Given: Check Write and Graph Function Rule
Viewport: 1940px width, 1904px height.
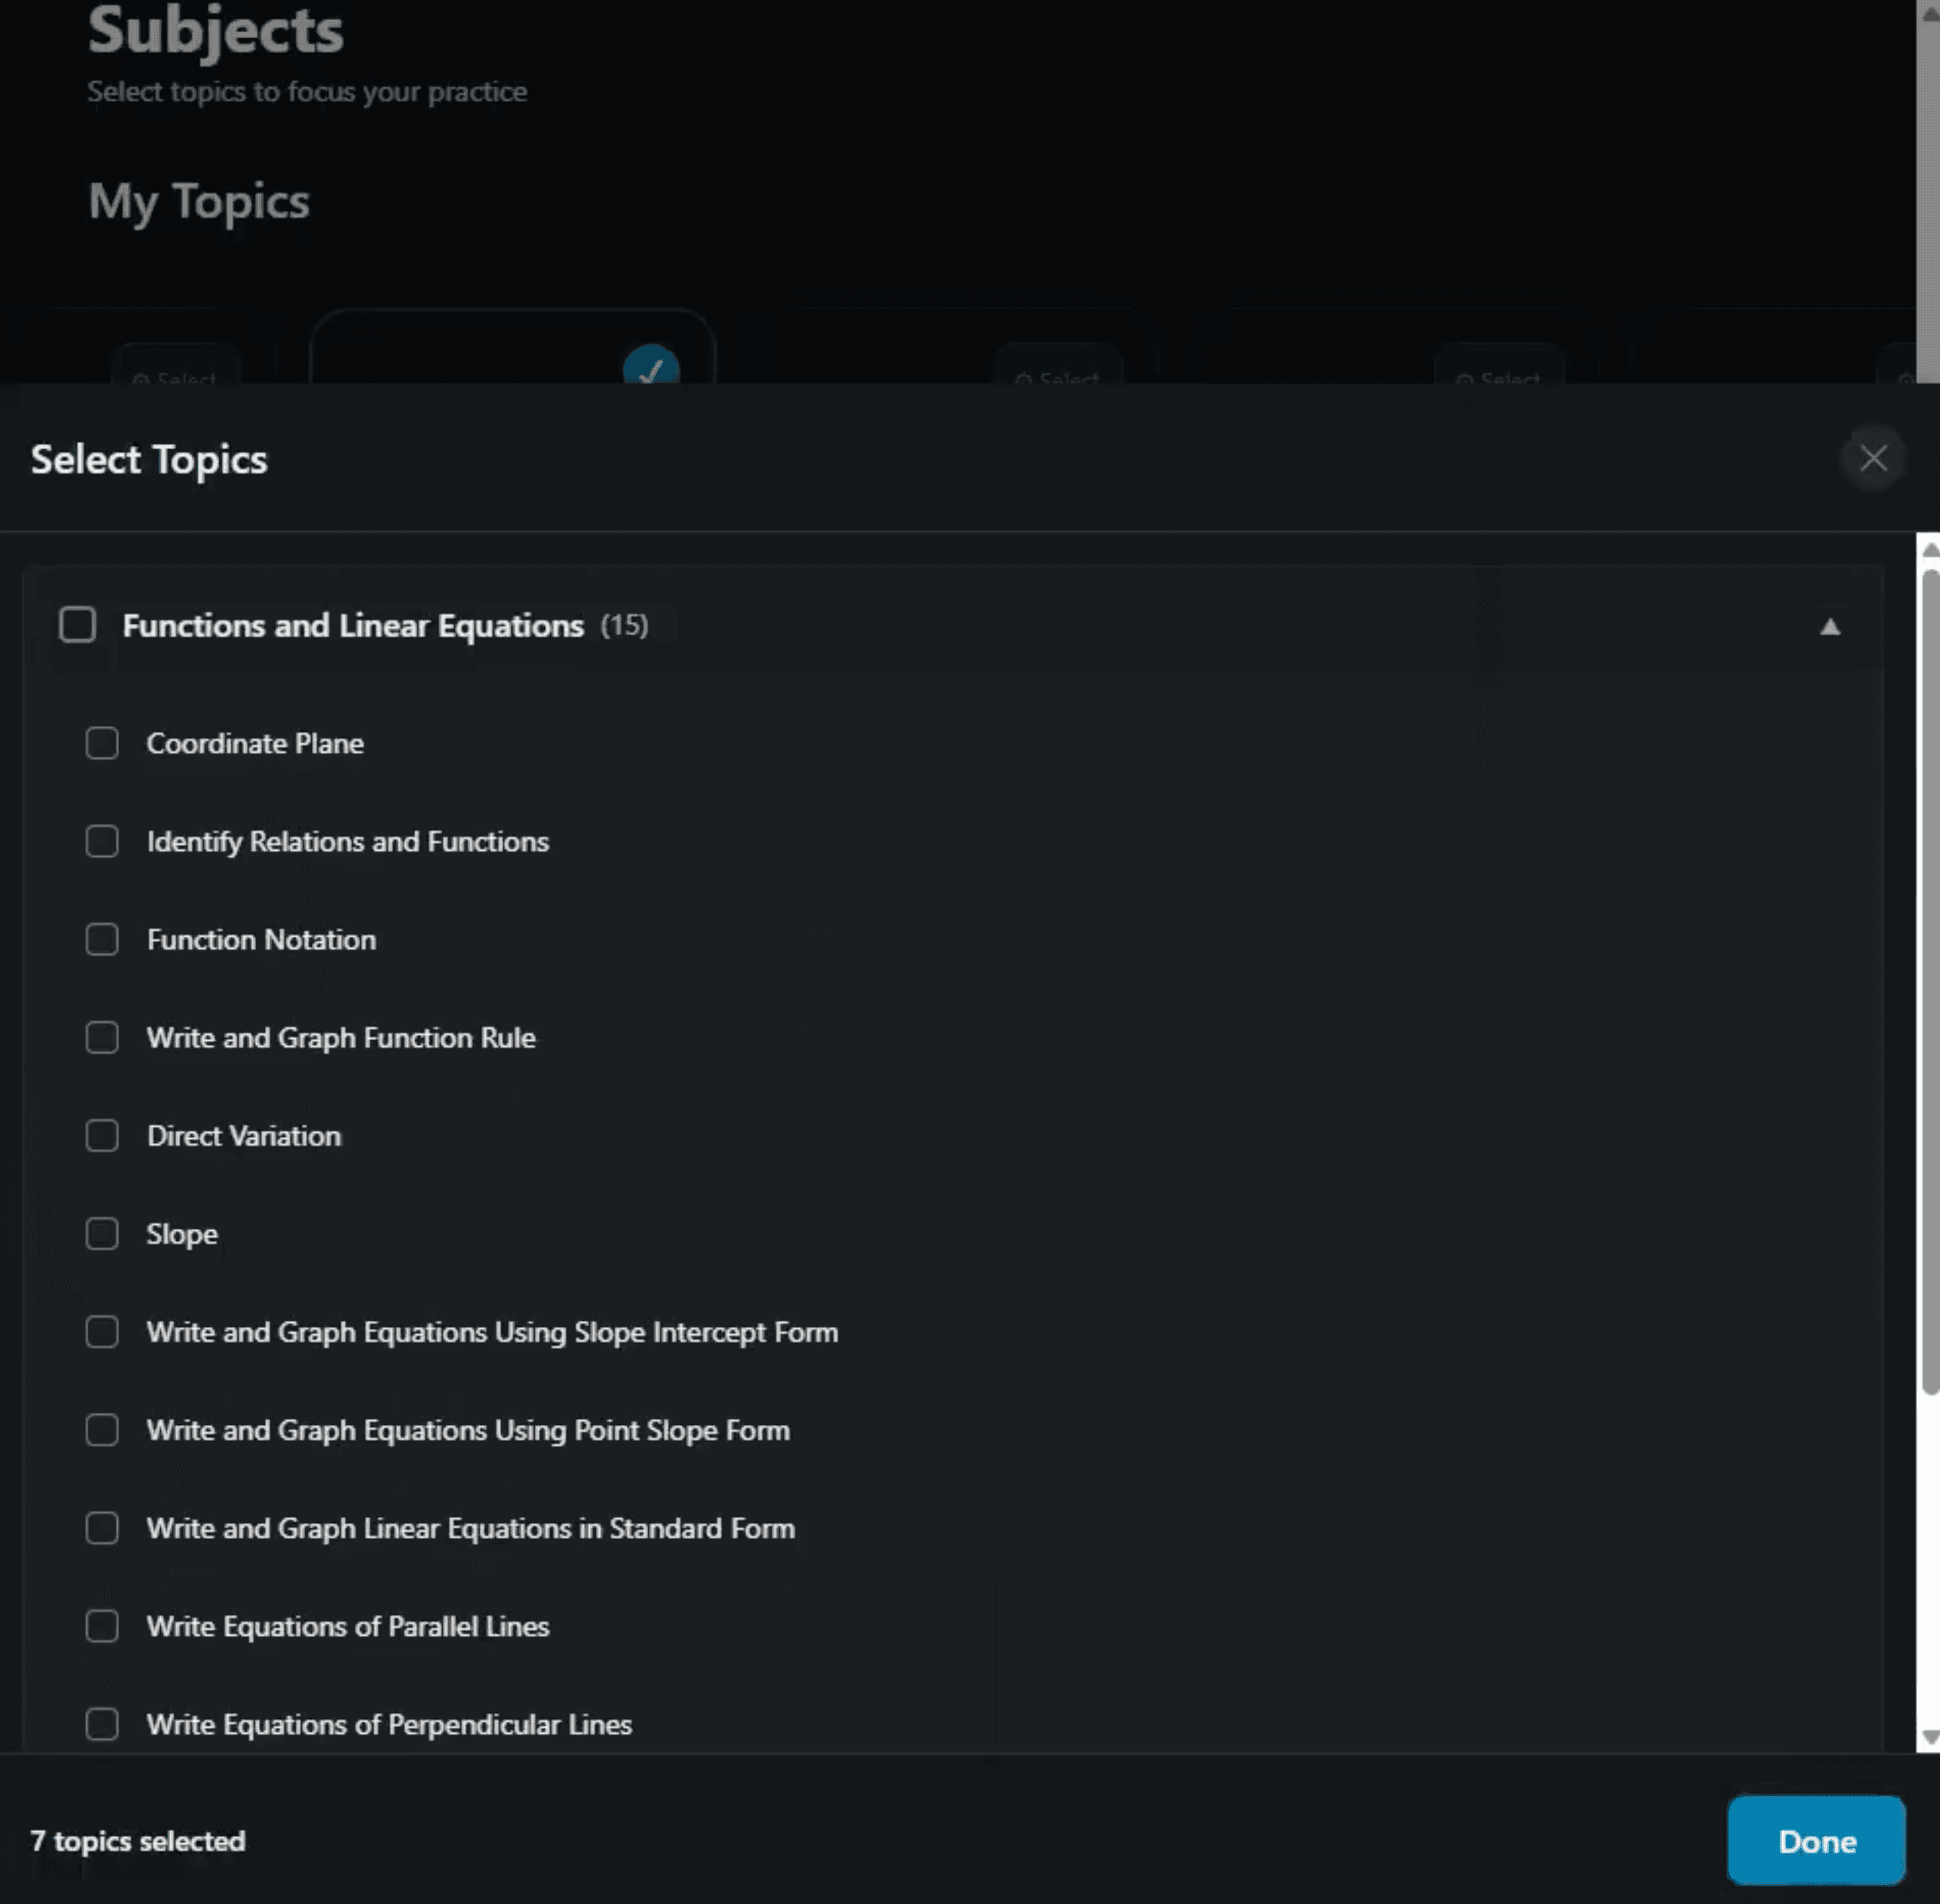Looking at the screenshot, I should pyautogui.click(x=102, y=1037).
